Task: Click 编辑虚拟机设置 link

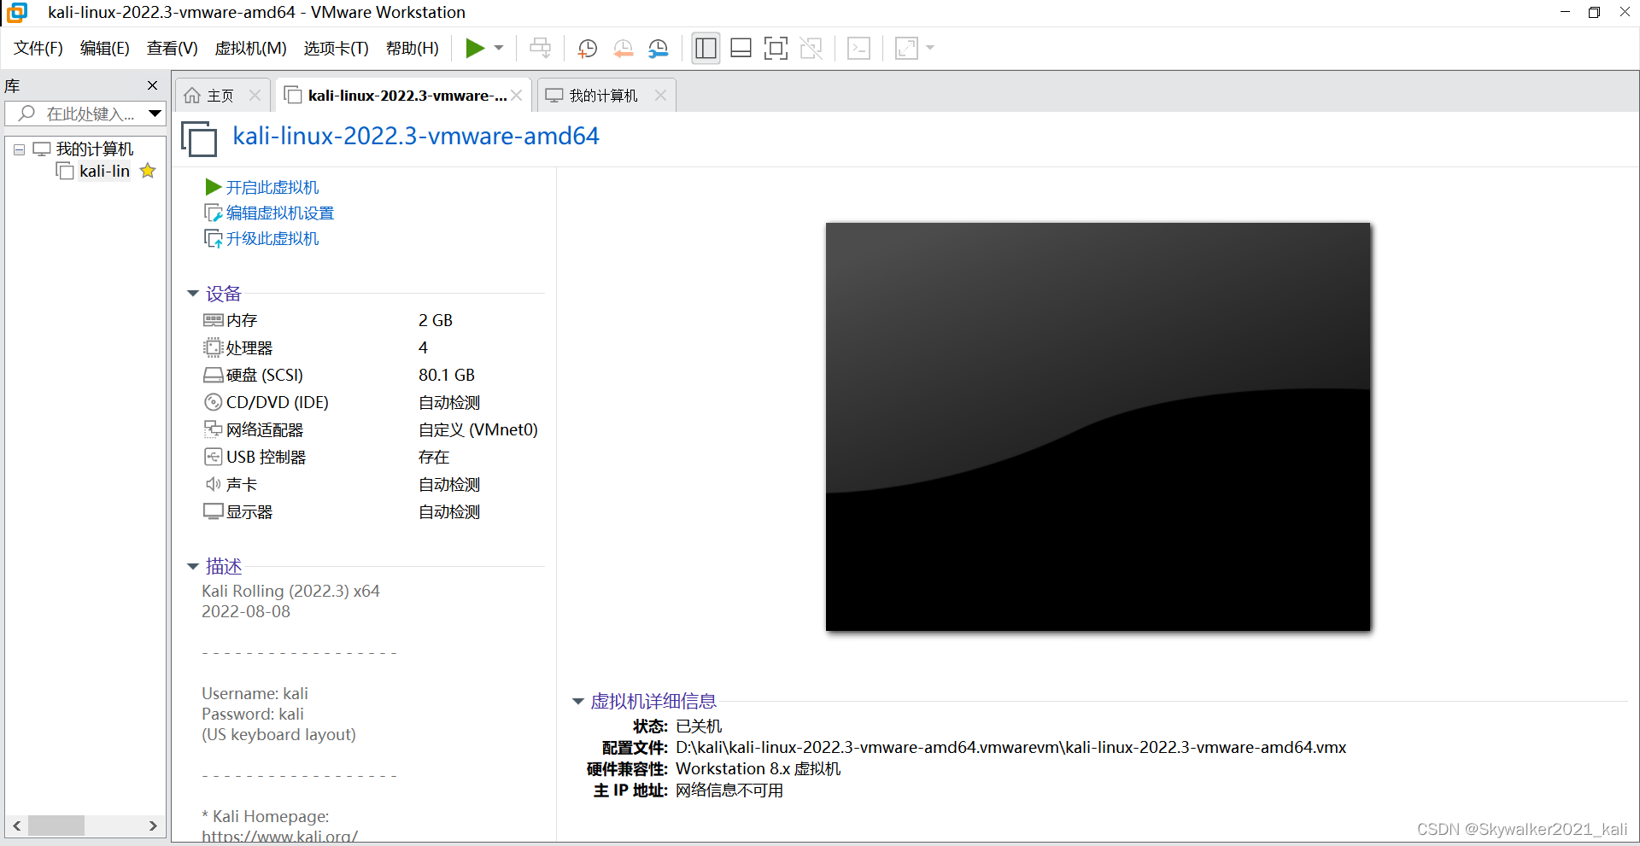Action: (280, 213)
